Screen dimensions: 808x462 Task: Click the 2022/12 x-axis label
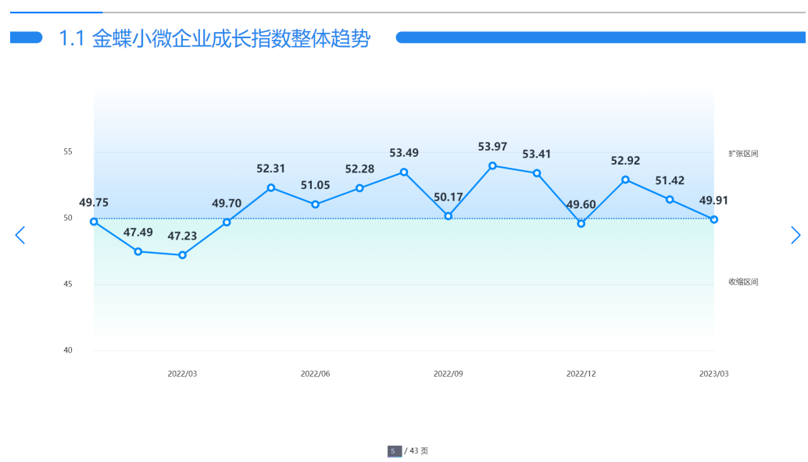tap(581, 374)
